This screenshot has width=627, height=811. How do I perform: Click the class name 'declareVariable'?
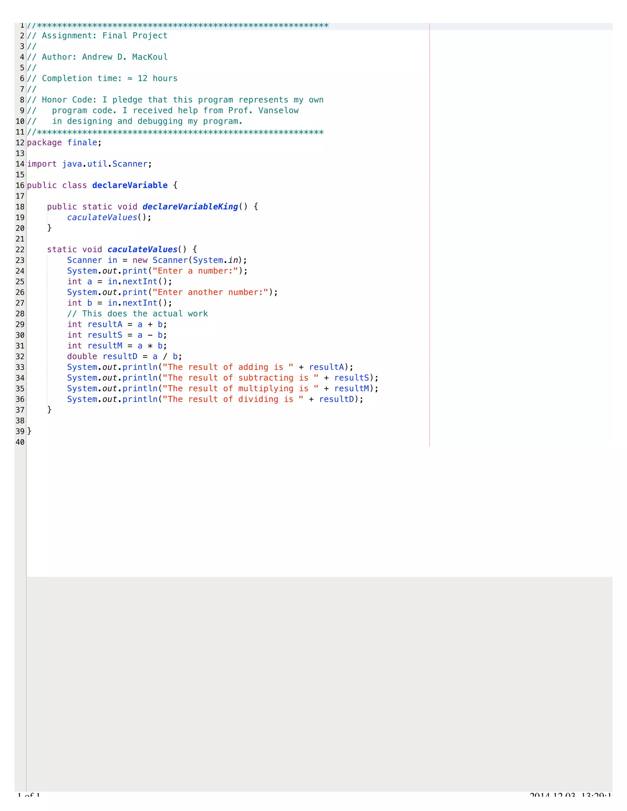(130, 185)
